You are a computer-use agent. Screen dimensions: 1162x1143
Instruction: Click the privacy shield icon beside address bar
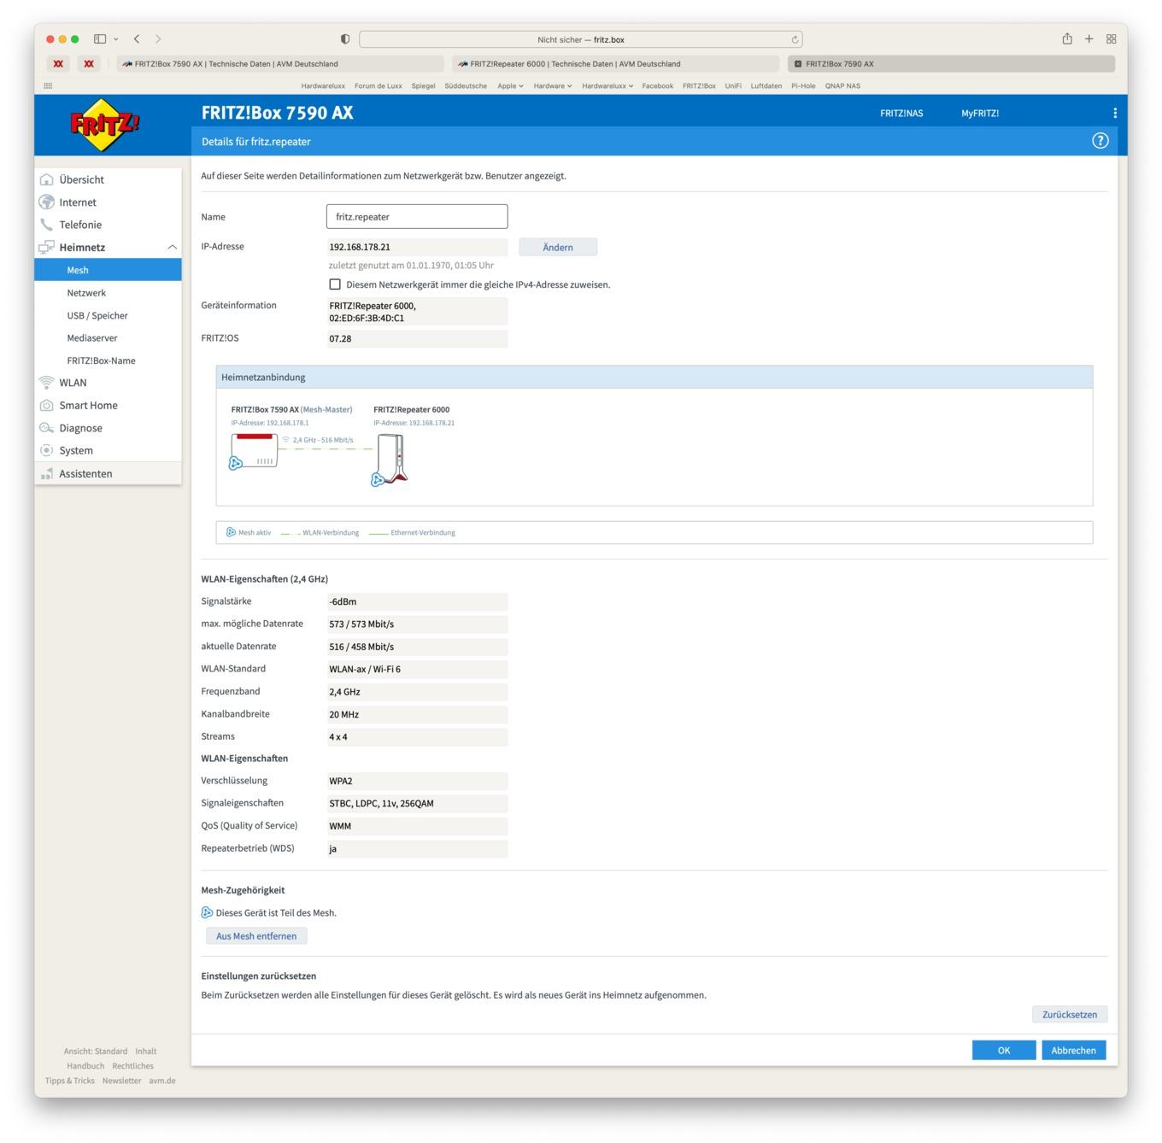pos(345,39)
